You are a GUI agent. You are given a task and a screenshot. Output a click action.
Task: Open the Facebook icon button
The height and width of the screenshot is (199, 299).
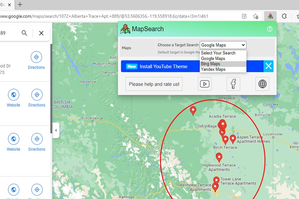[x=233, y=84]
